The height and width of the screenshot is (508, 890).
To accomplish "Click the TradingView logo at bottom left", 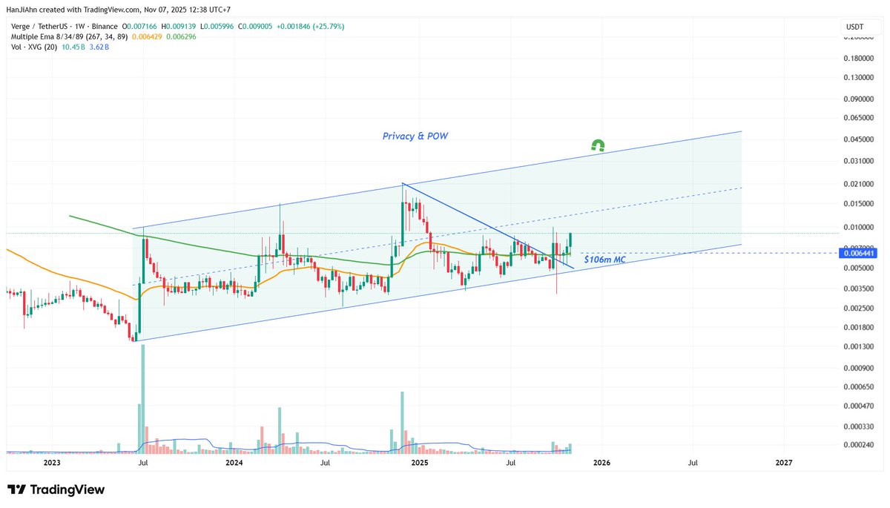I will (x=56, y=489).
